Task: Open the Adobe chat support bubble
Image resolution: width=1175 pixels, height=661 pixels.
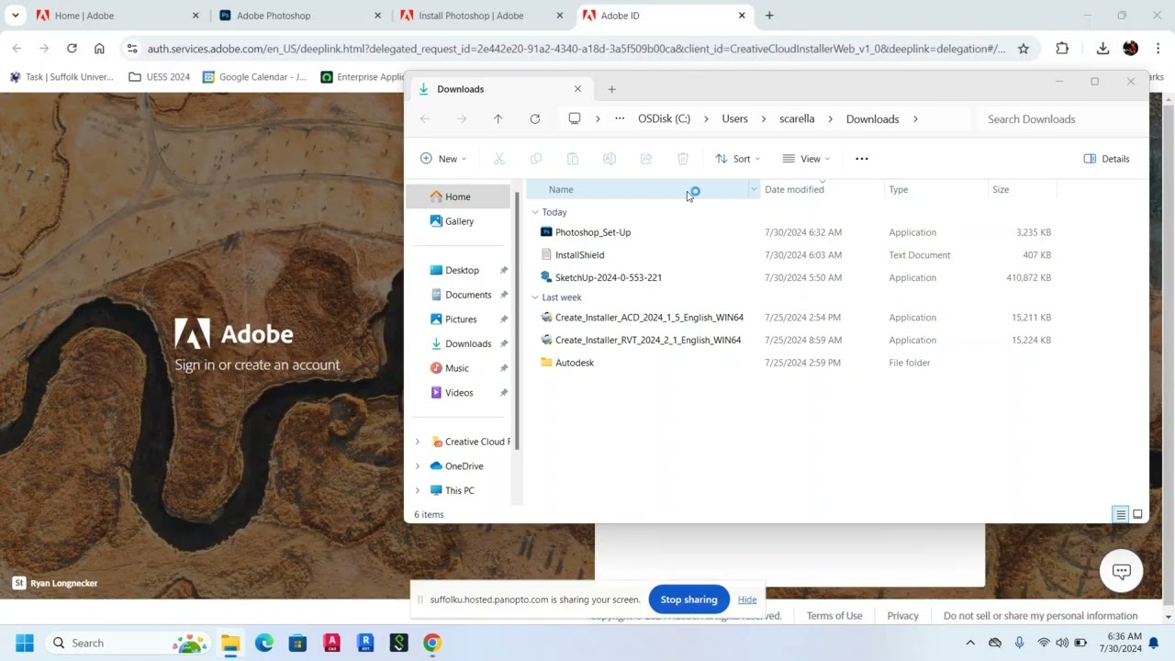Action: click(1121, 571)
